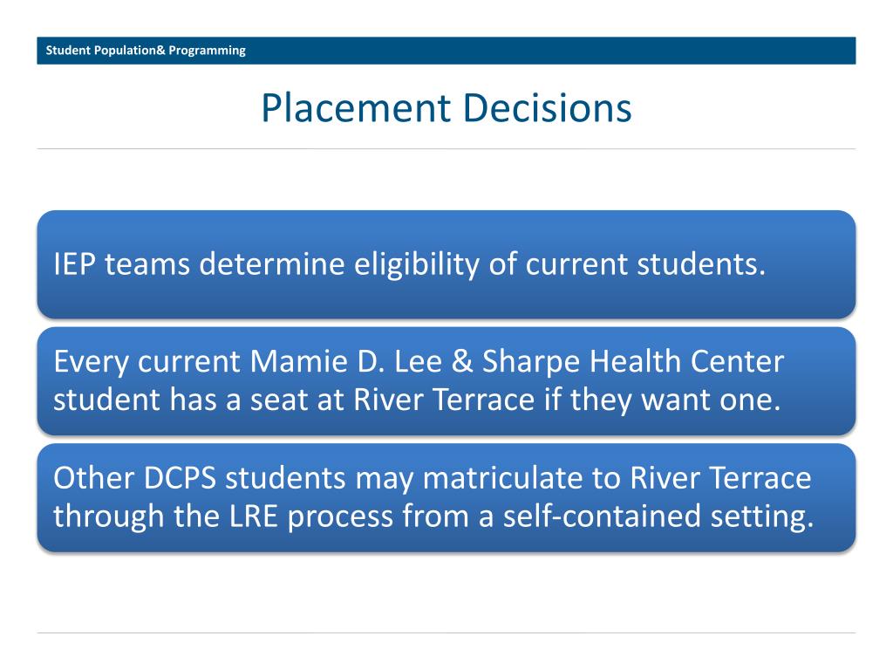
Task: Click "River Terrace" in the third box
Action: [x=720, y=477]
